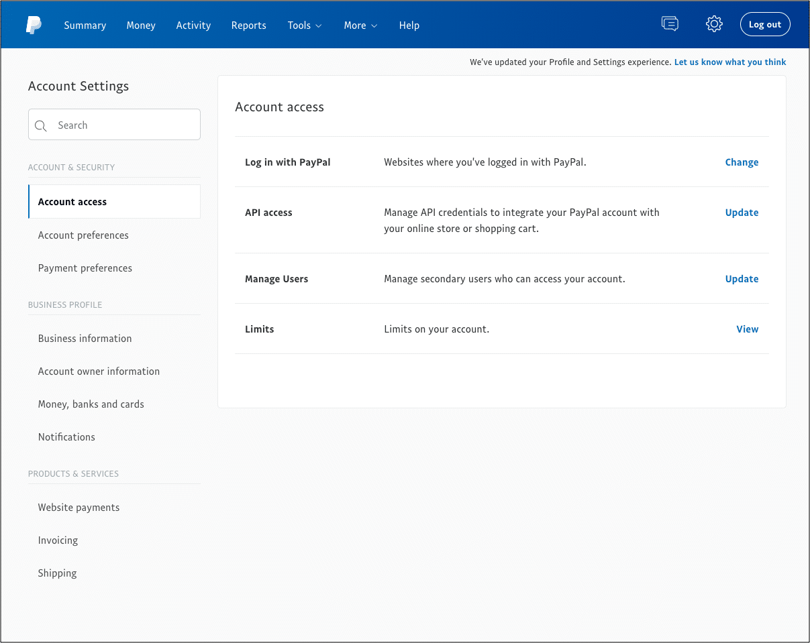
Task: Click the 'Log in with PayPal' row label
Action: pyautogui.click(x=288, y=162)
